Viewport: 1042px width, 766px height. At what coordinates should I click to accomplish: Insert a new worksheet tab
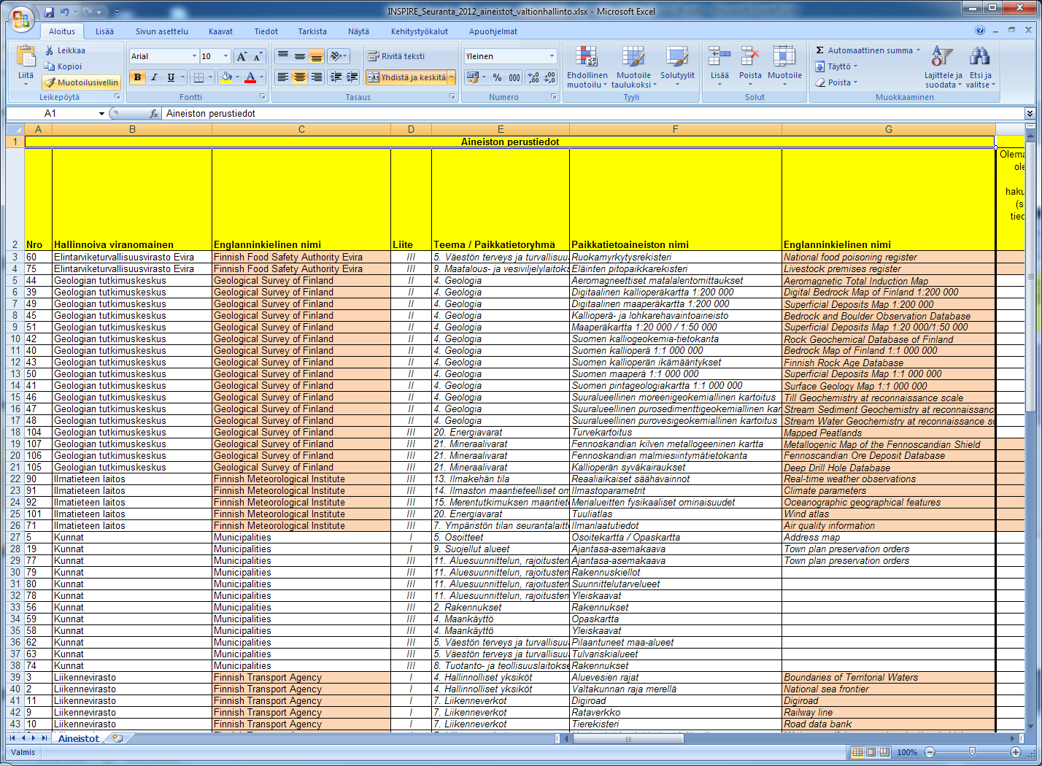(117, 738)
